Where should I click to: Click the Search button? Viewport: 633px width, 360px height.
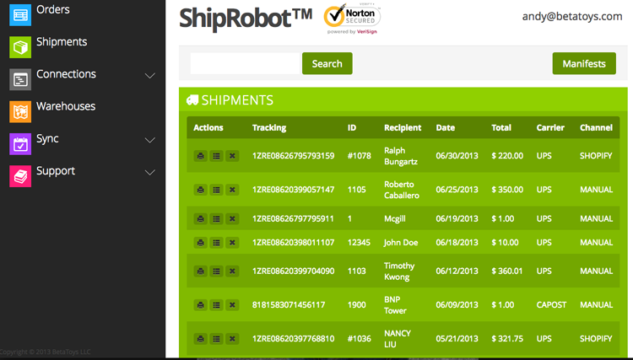[327, 63]
